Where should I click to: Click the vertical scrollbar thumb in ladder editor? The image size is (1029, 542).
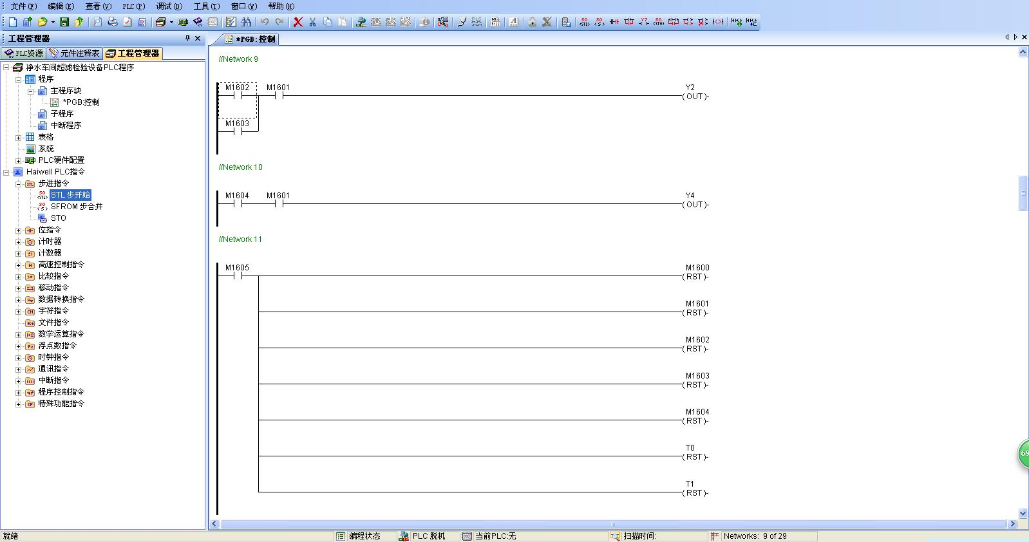(x=1023, y=192)
